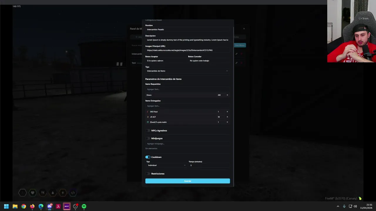This screenshot has height=211, width=376.
Task: Click the 'Sin elementos' text
Action: (151, 149)
